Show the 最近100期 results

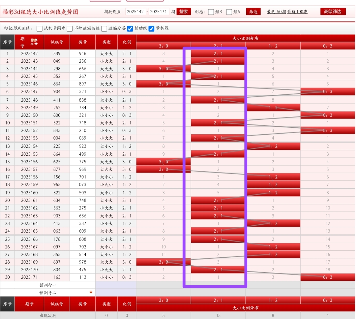coord(297,12)
